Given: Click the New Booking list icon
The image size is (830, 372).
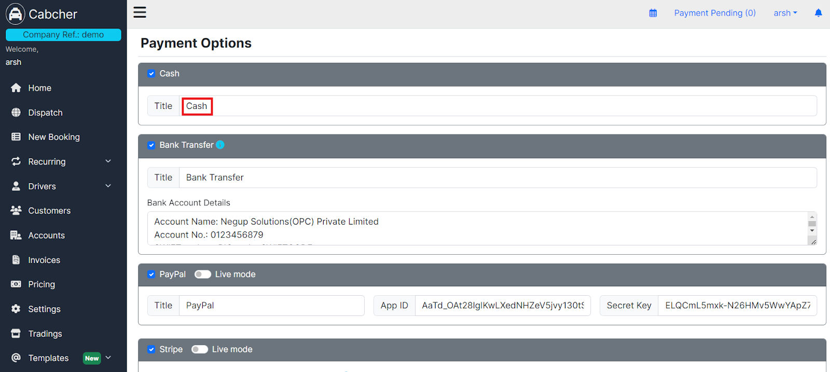Looking at the screenshot, I should pyautogui.click(x=16, y=137).
